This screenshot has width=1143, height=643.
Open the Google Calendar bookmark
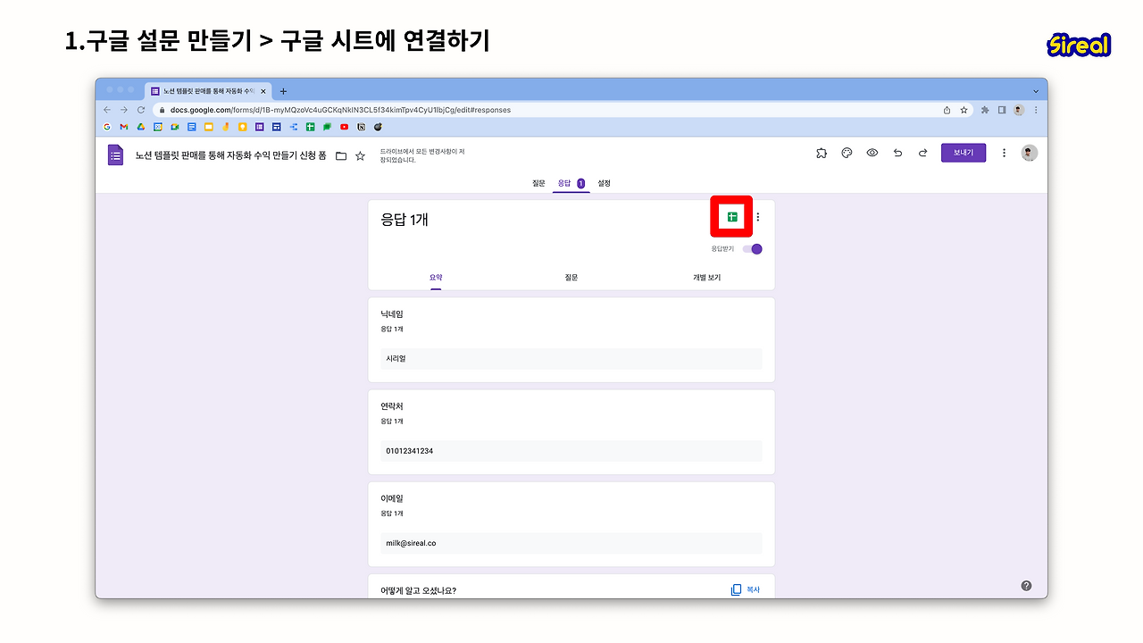pyautogui.click(x=158, y=127)
